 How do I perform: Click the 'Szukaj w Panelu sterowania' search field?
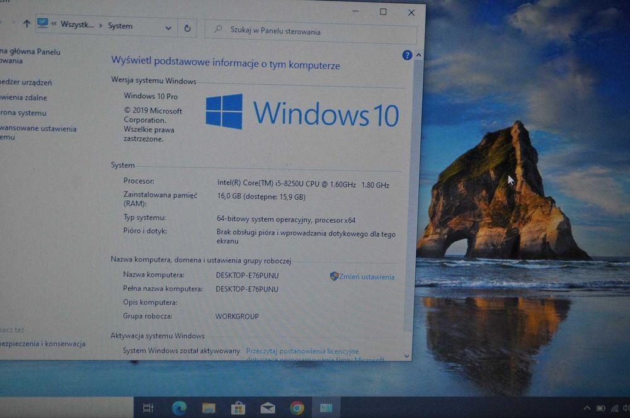311,31
